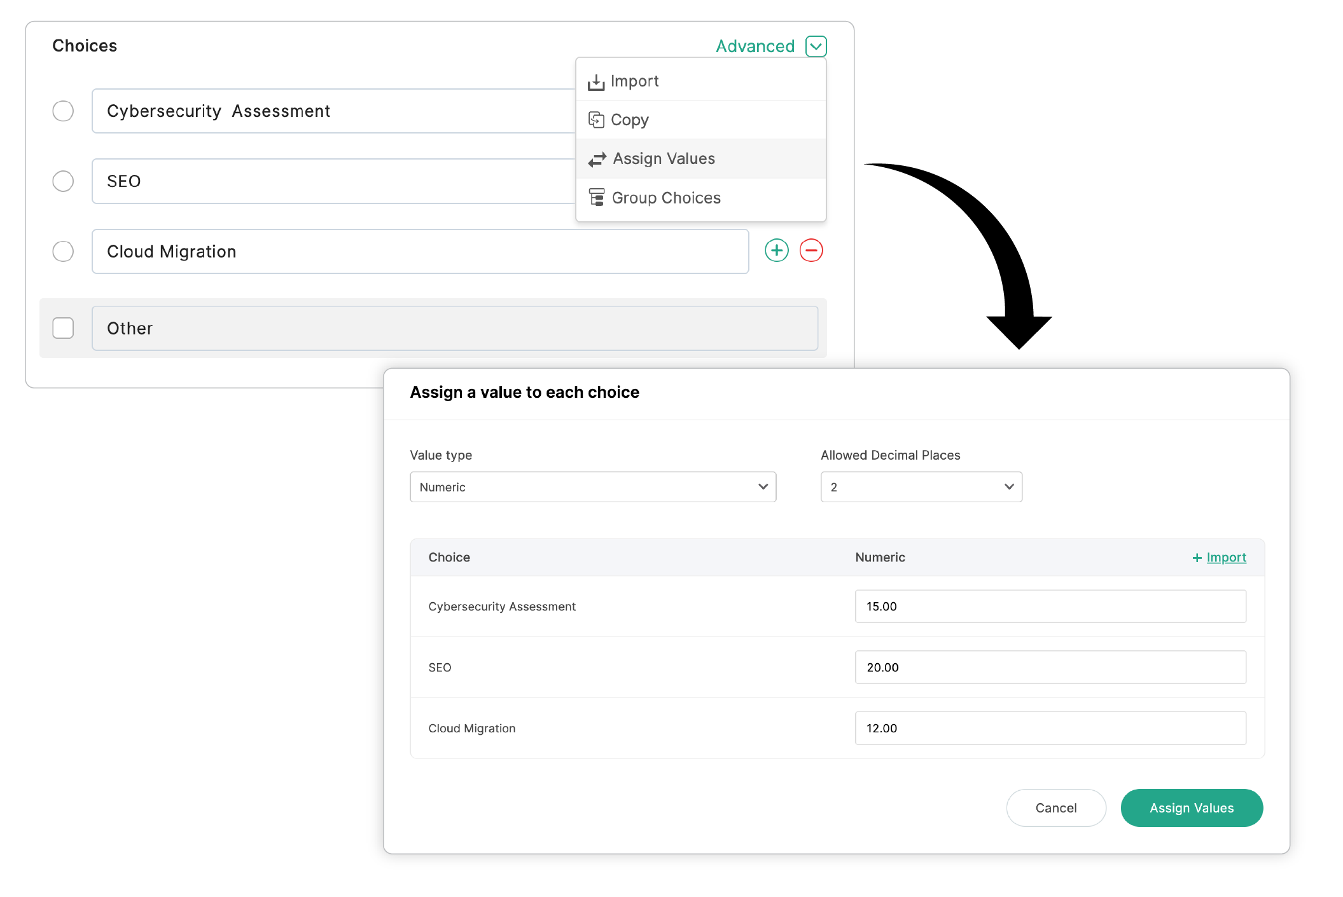1343x897 pixels.
Task: Open the Value type dropdown
Action: 592,487
